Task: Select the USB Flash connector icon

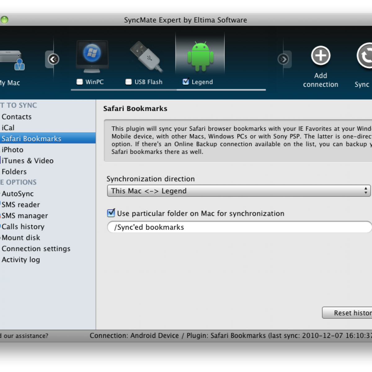Action: pos(146,56)
